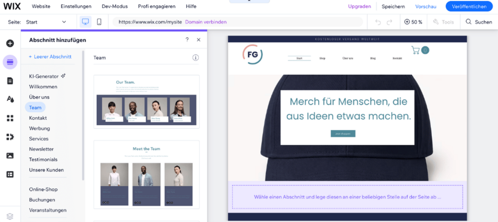The height and width of the screenshot is (222, 498).
Task: Select the Buchungen category
Action: point(42,200)
